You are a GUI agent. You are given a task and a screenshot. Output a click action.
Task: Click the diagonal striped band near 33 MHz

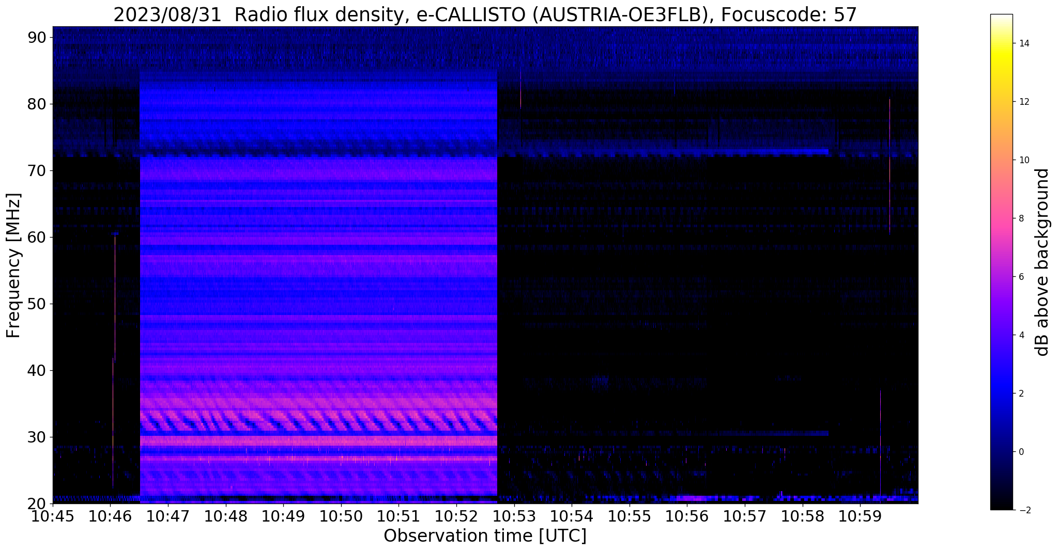[x=318, y=421]
